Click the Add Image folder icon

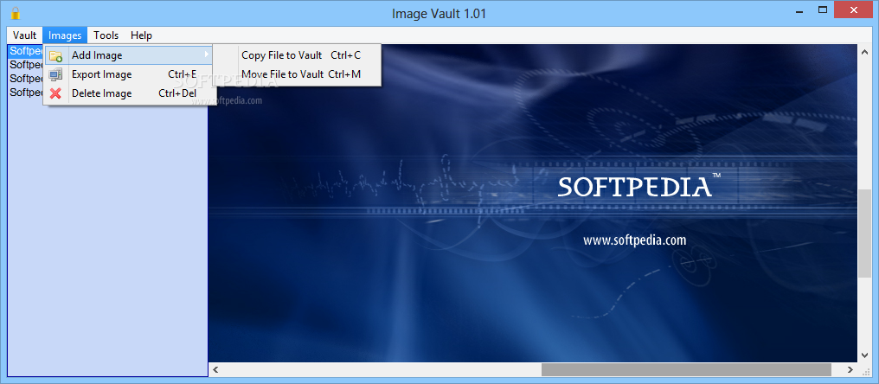(55, 55)
